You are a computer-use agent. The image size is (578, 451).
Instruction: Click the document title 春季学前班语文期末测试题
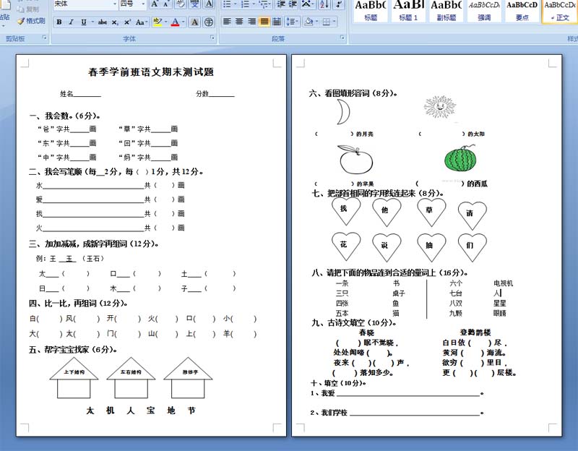click(x=151, y=72)
